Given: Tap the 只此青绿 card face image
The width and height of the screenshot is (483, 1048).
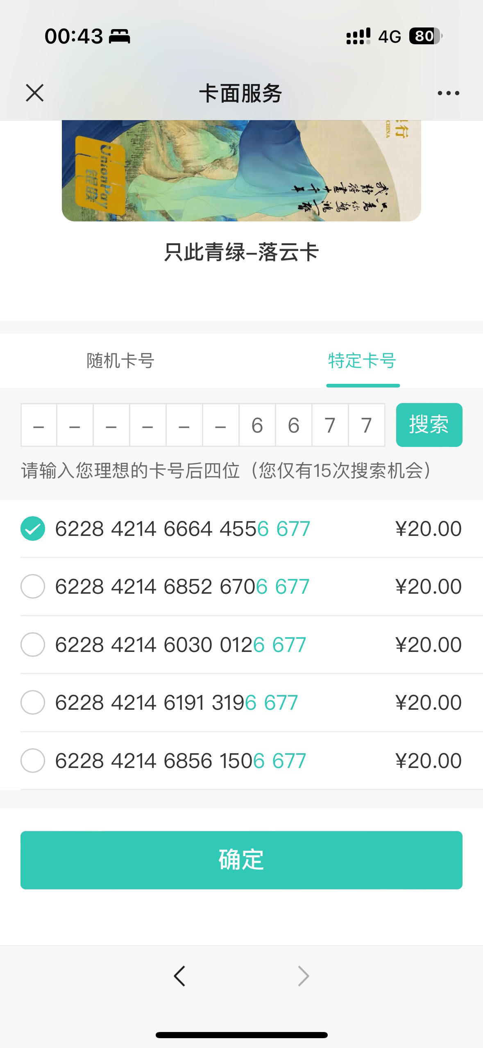Looking at the screenshot, I should 241,171.
